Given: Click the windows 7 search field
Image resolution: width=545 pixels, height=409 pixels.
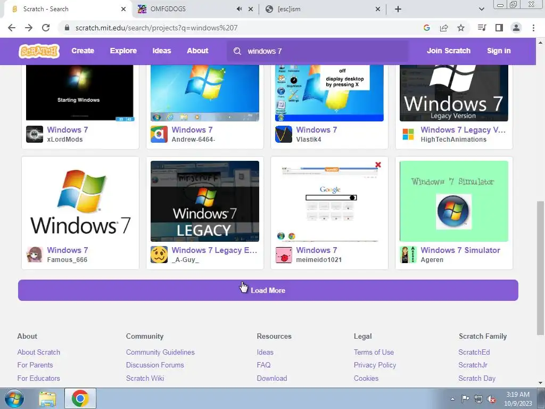Looking at the screenshot, I should point(318,51).
